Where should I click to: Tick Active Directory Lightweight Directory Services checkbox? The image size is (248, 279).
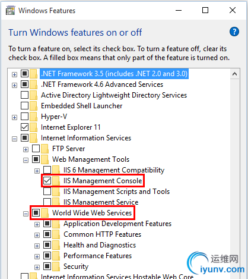click(24, 95)
